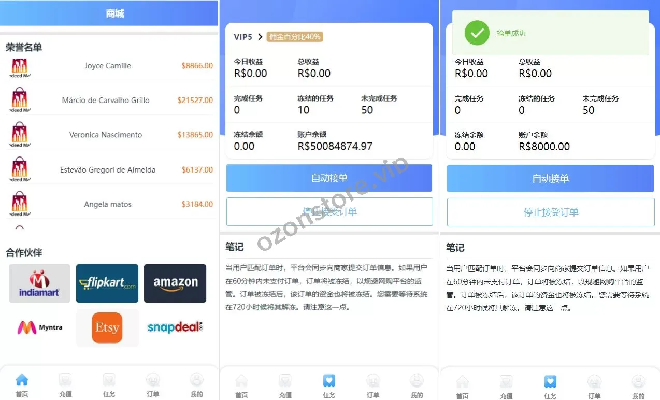Select 任务 tab in the rightmost screen
660x400 pixels.
click(550, 387)
